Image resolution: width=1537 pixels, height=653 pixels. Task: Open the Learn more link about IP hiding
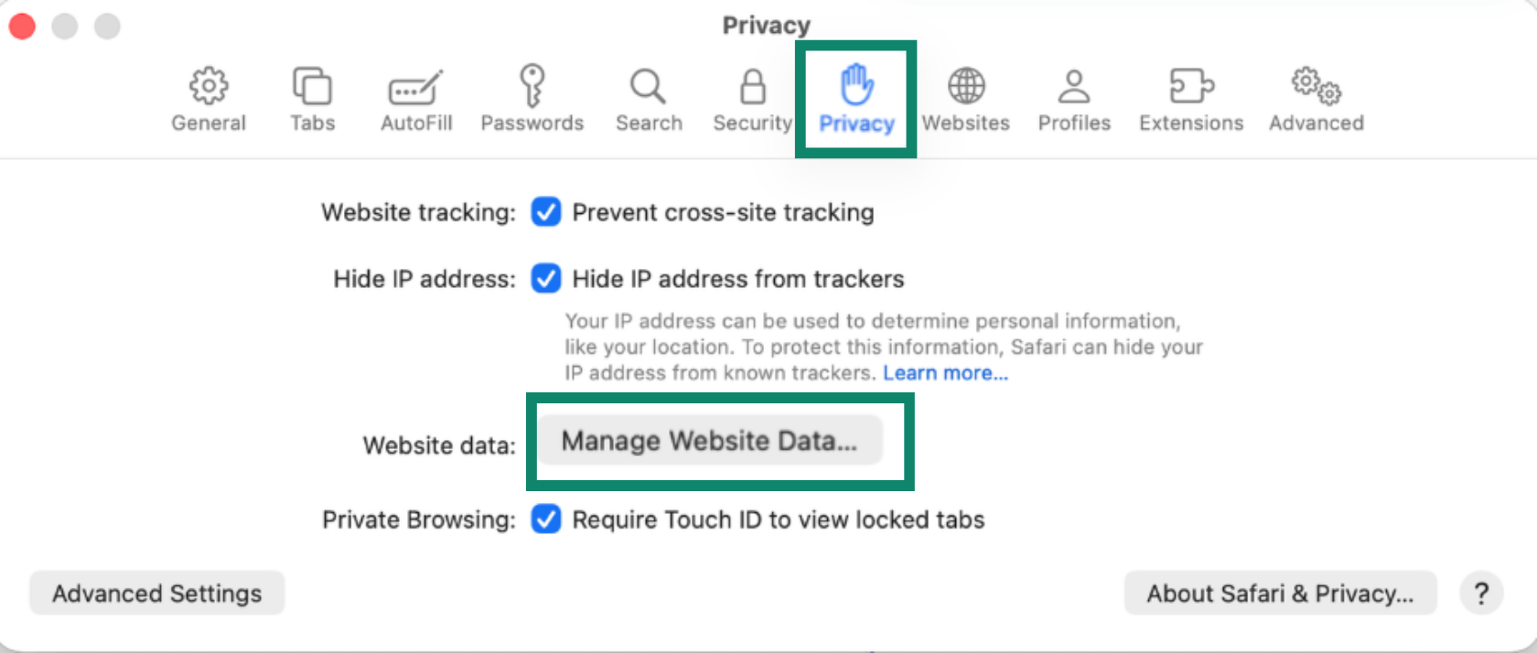[x=946, y=372]
